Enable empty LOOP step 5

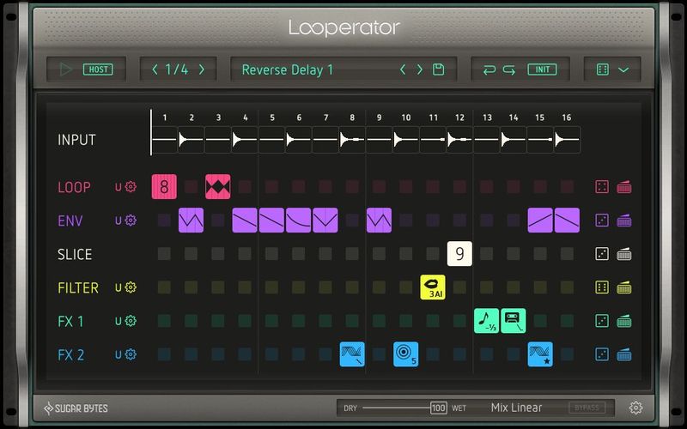coord(271,187)
